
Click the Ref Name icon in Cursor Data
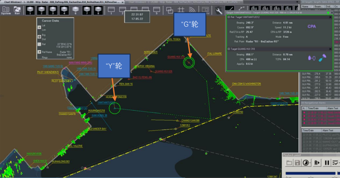click(x=39, y=52)
